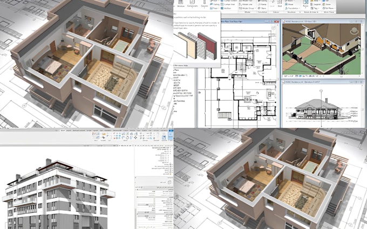Activate the 3D view window title bar
This screenshot has width=367, height=229.
pyautogui.click(x=322, y=22)
